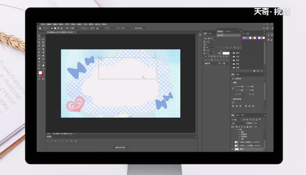
Task: Select the Horizontal Type tool
Action: coord(39,62)
